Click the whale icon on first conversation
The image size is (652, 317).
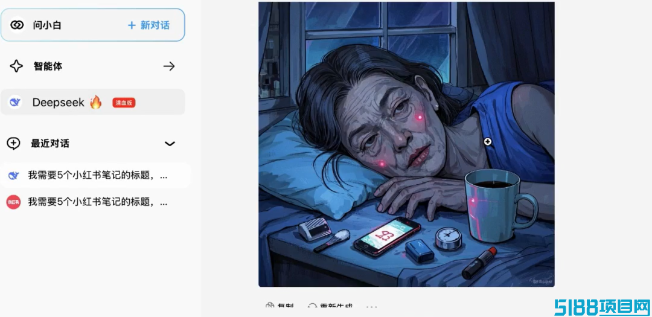click(13, 176)
